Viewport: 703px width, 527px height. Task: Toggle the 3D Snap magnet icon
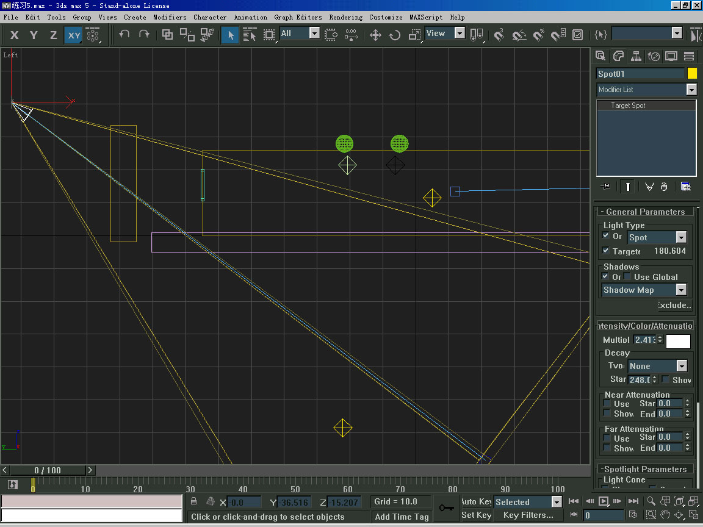[499, 35]
